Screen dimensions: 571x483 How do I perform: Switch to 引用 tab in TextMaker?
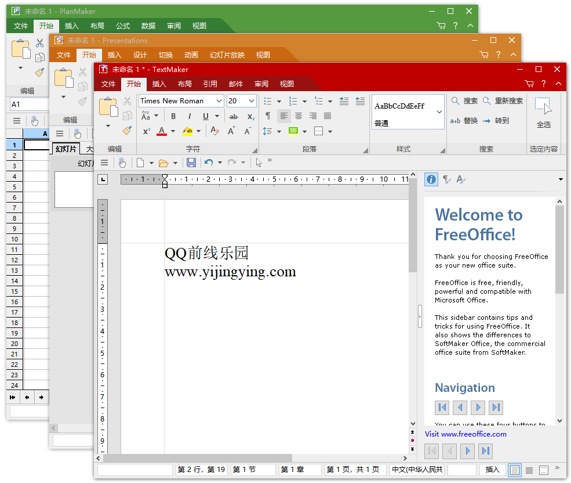click(x=210, y=84)
